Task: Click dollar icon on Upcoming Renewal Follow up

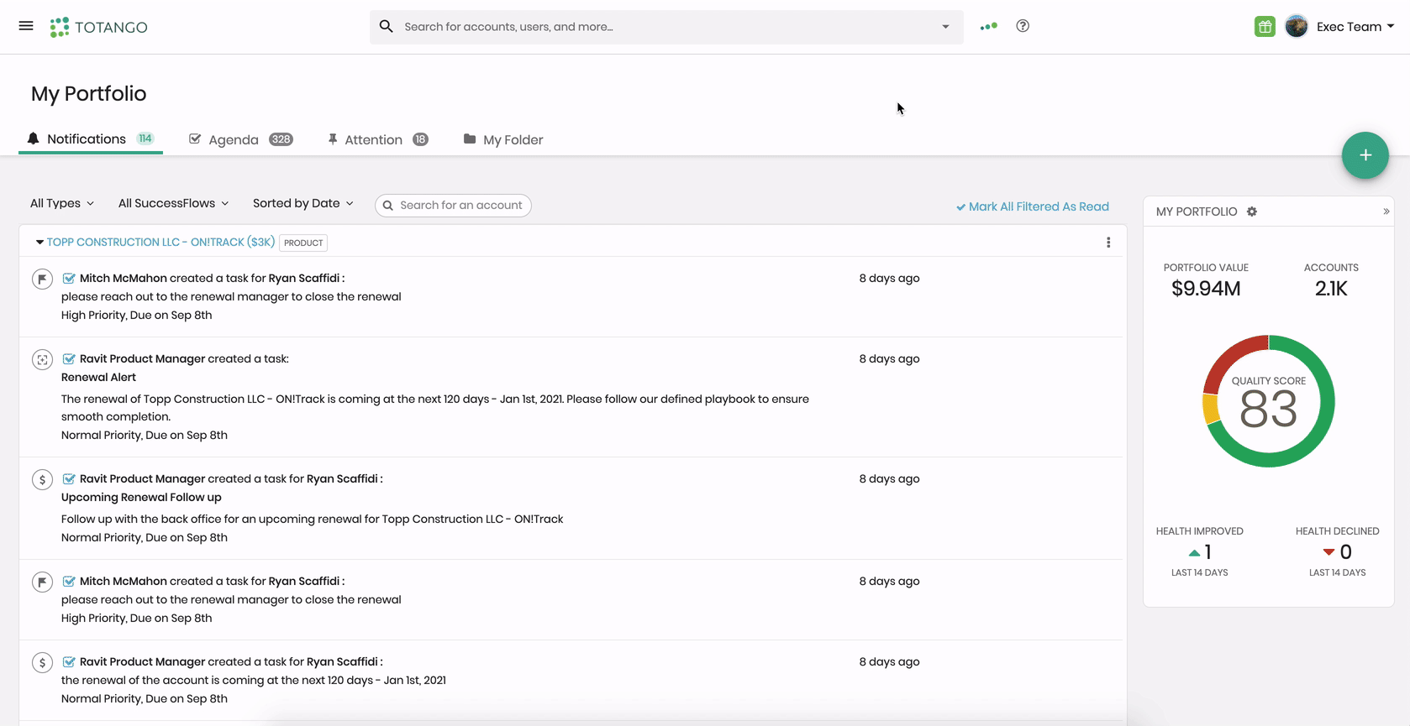Action: 42,479
